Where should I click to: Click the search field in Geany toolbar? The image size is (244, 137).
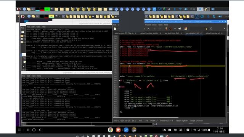click(x=197, y=29)
